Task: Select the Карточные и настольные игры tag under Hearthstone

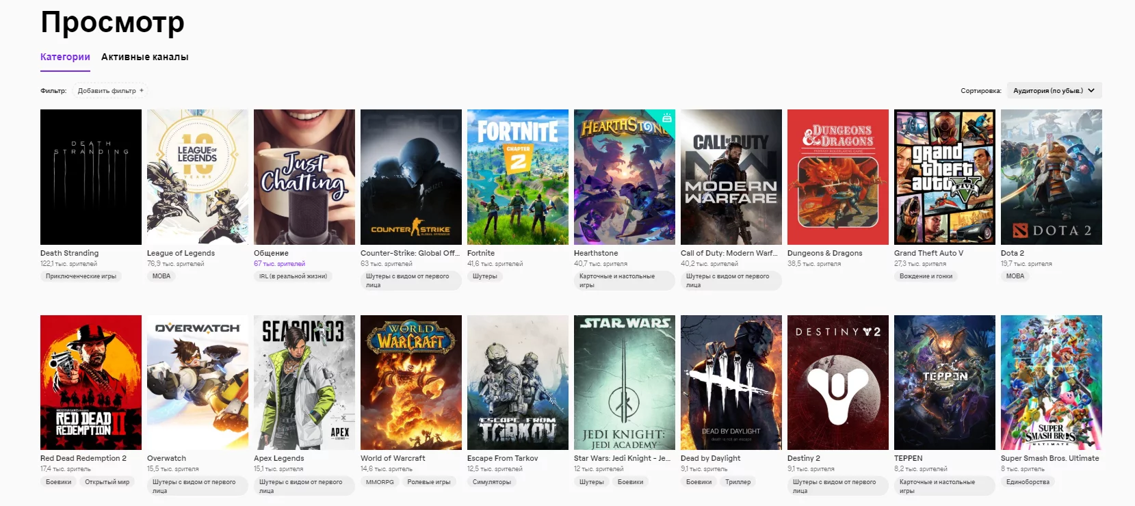Action: pyautogui.click(x=624, y=280)
